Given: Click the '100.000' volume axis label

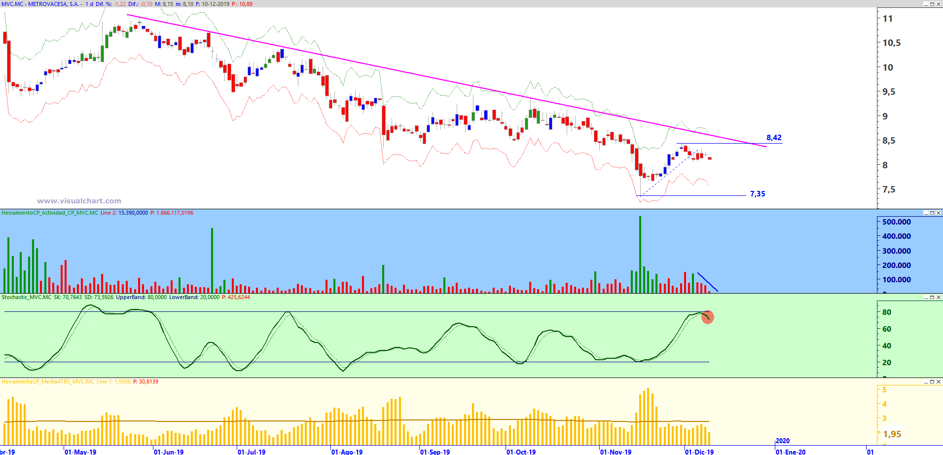Looking at the screenshot, I should 897,279.
